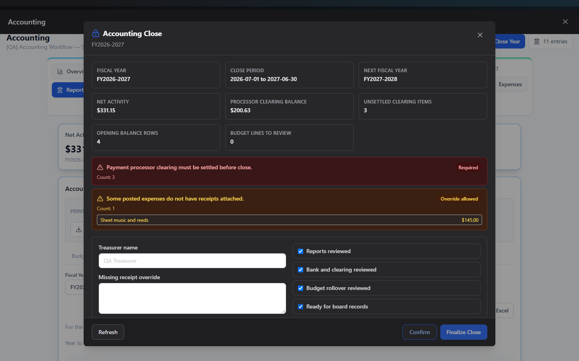Click the 'Payment processor clearing must be settled' message
This screenshot has height=361, width=579.
click(x=179, y=167)
